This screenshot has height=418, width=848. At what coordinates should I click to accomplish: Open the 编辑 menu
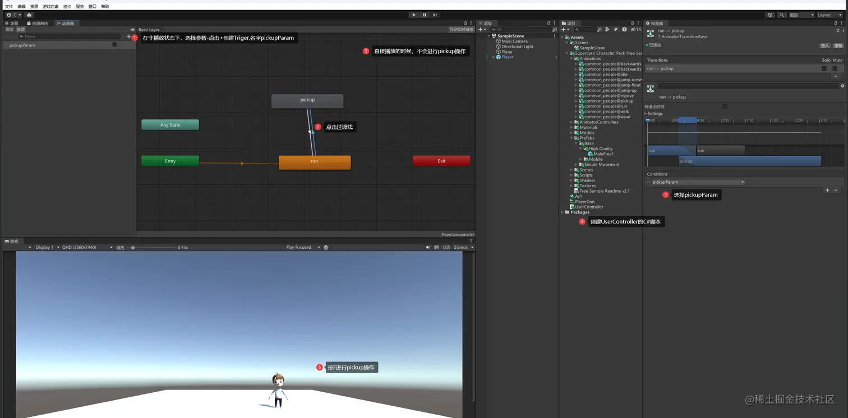click(21, 7)
